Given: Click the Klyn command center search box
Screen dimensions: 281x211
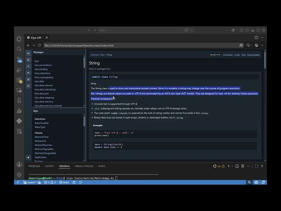Looking at the screenshot, I should click(140, 30).
